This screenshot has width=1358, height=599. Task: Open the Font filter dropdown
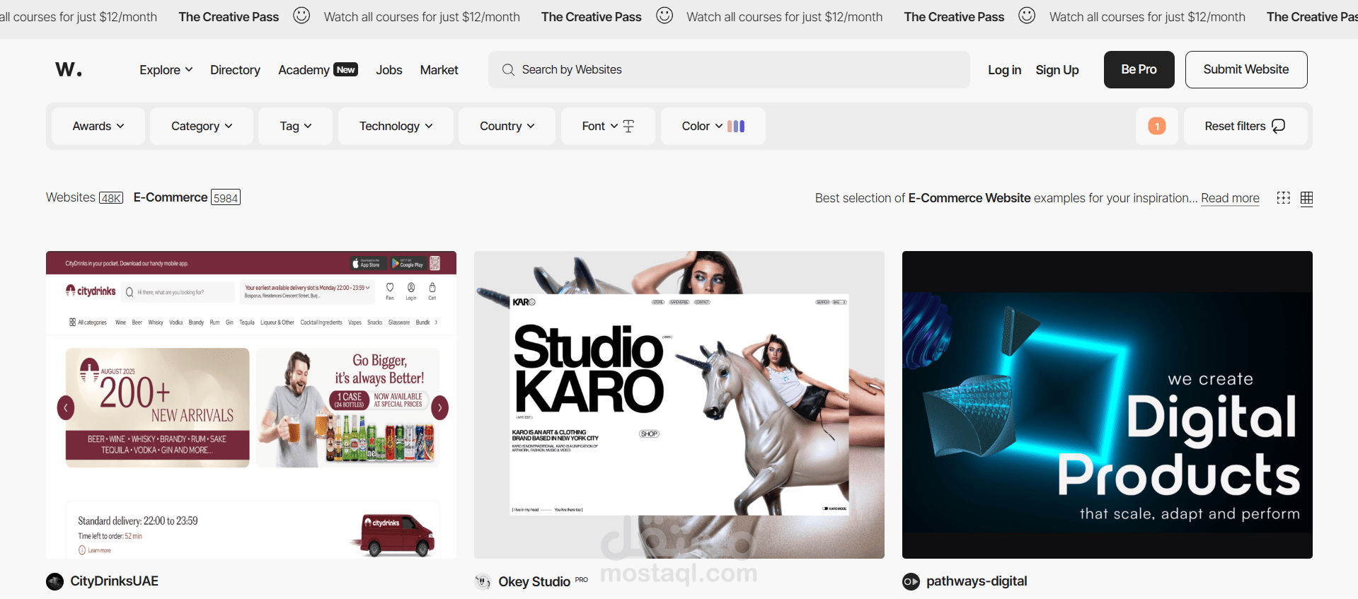tap(608, 126)
